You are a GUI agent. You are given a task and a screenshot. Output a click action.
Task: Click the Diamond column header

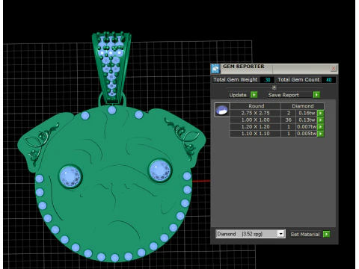tap(303, 106)
